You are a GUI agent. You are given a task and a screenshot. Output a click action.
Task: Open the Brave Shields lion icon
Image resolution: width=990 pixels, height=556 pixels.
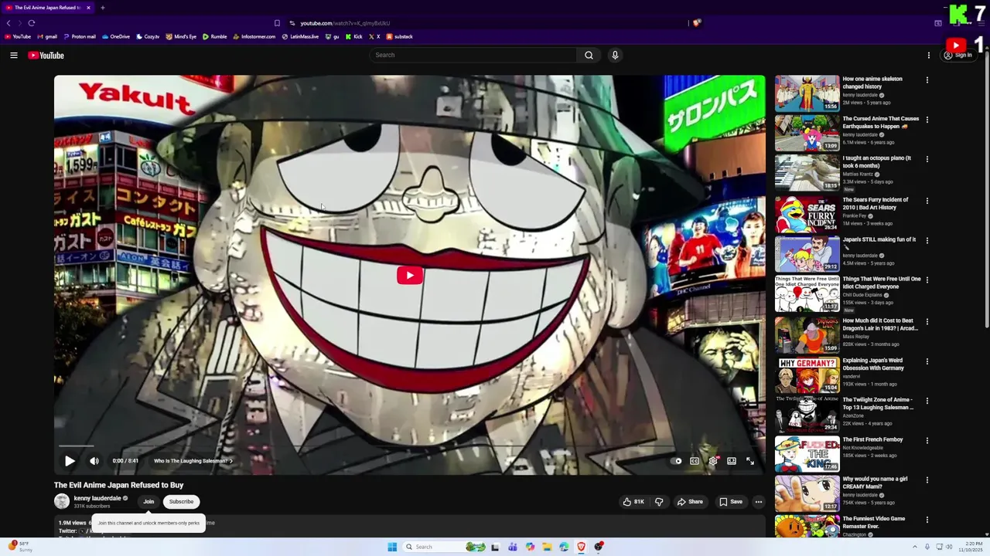[696, 23]
